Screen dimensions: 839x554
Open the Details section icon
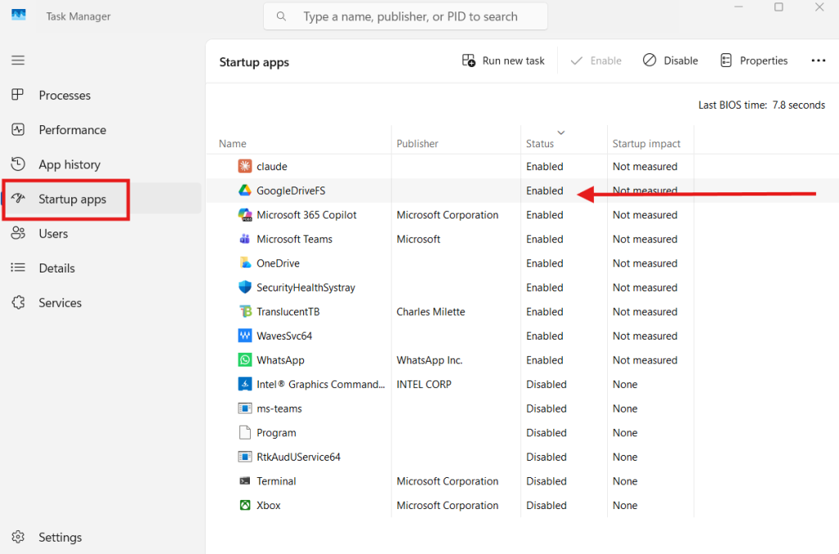pos(18,268)
